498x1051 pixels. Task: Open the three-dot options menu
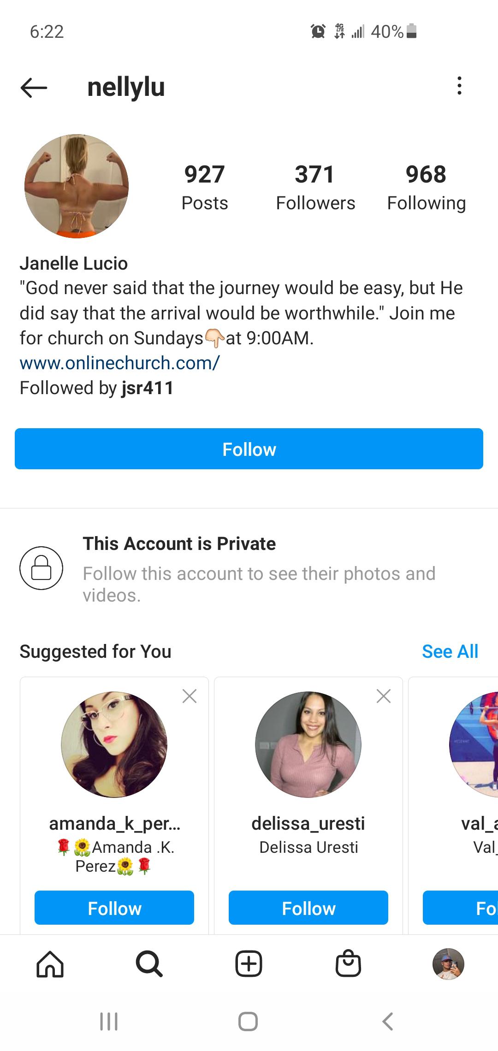[x=459, y=86]
